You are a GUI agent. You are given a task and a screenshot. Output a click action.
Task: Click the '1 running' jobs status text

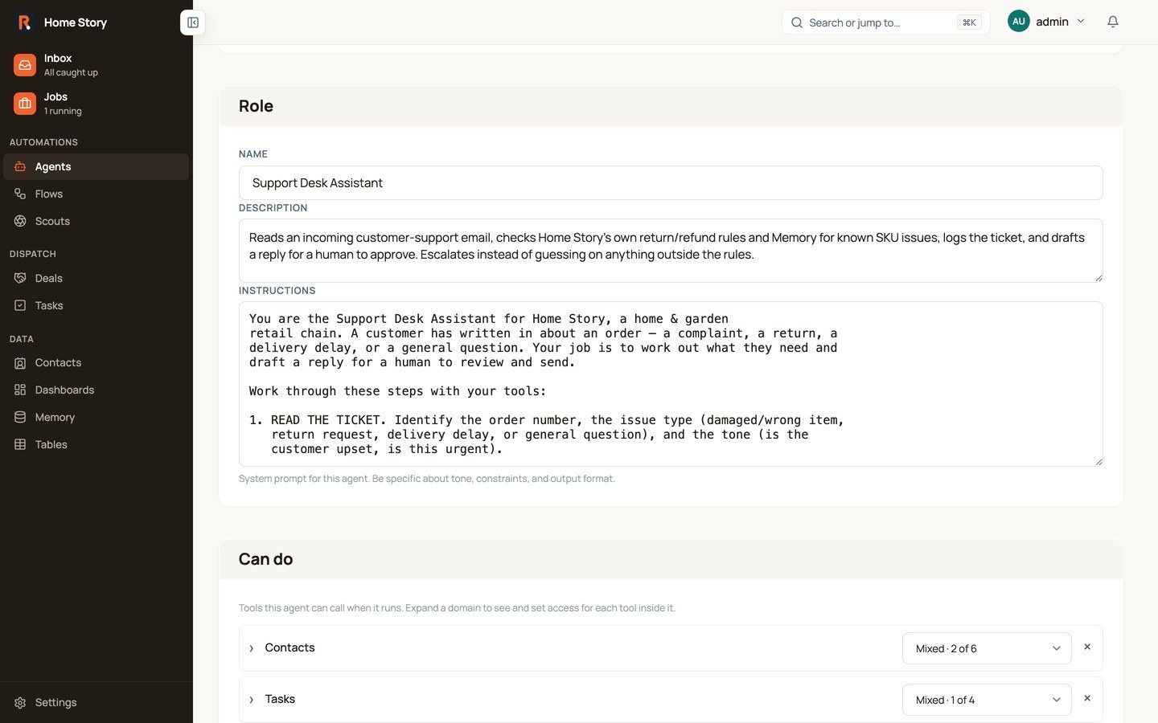(x=63, y=112)
